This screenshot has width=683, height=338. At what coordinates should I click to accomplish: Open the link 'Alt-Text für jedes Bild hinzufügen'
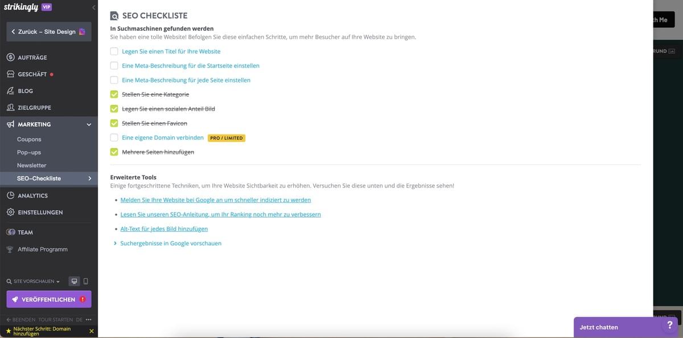[x=164, y=228]
